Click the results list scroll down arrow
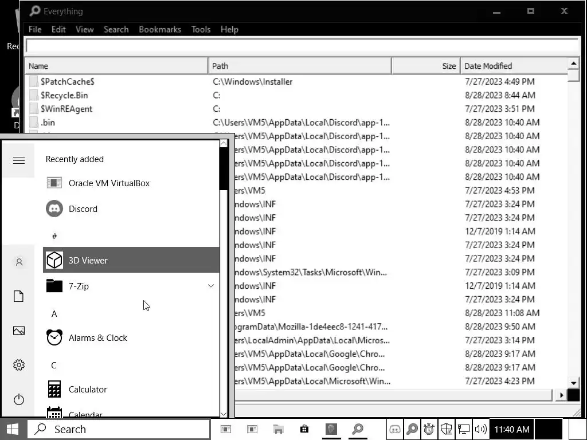 coord(573,383)
